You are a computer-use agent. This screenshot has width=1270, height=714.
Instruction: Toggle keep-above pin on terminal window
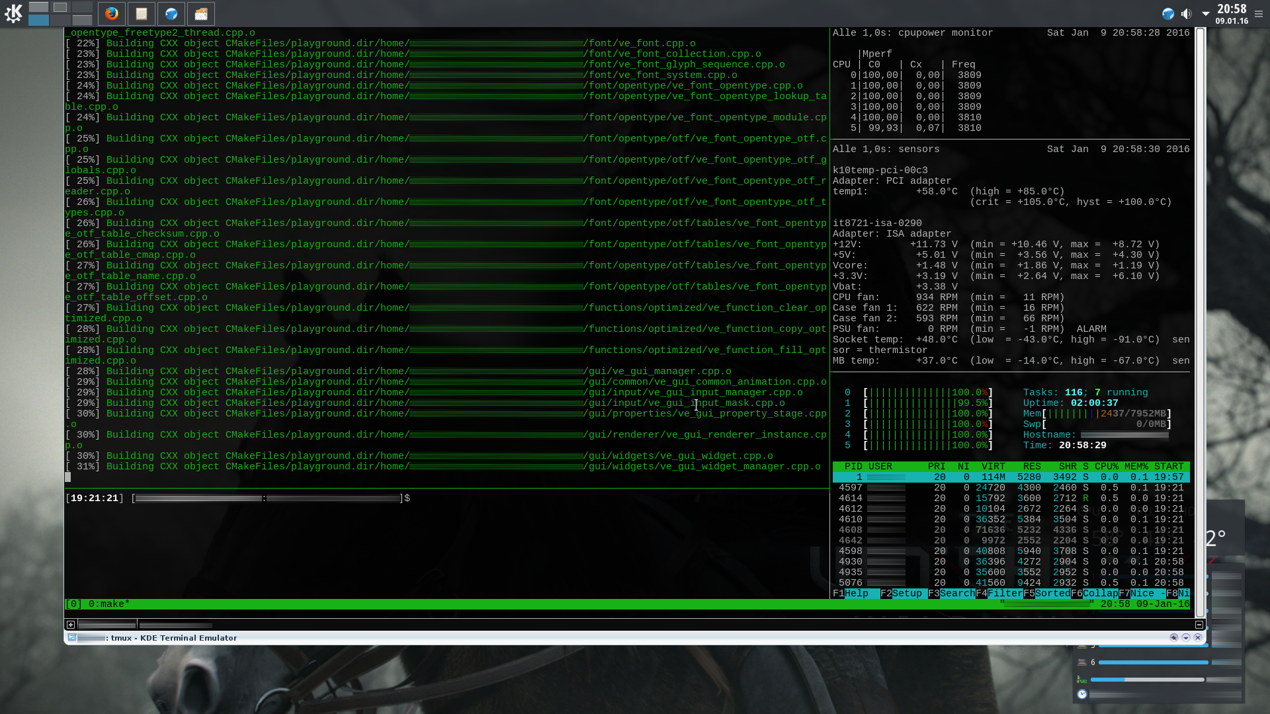(x=1174, y=638)
